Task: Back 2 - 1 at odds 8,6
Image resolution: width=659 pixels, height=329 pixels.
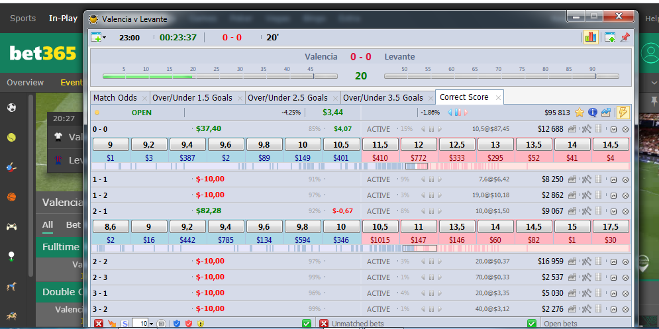Action: [x=110, y=227]
